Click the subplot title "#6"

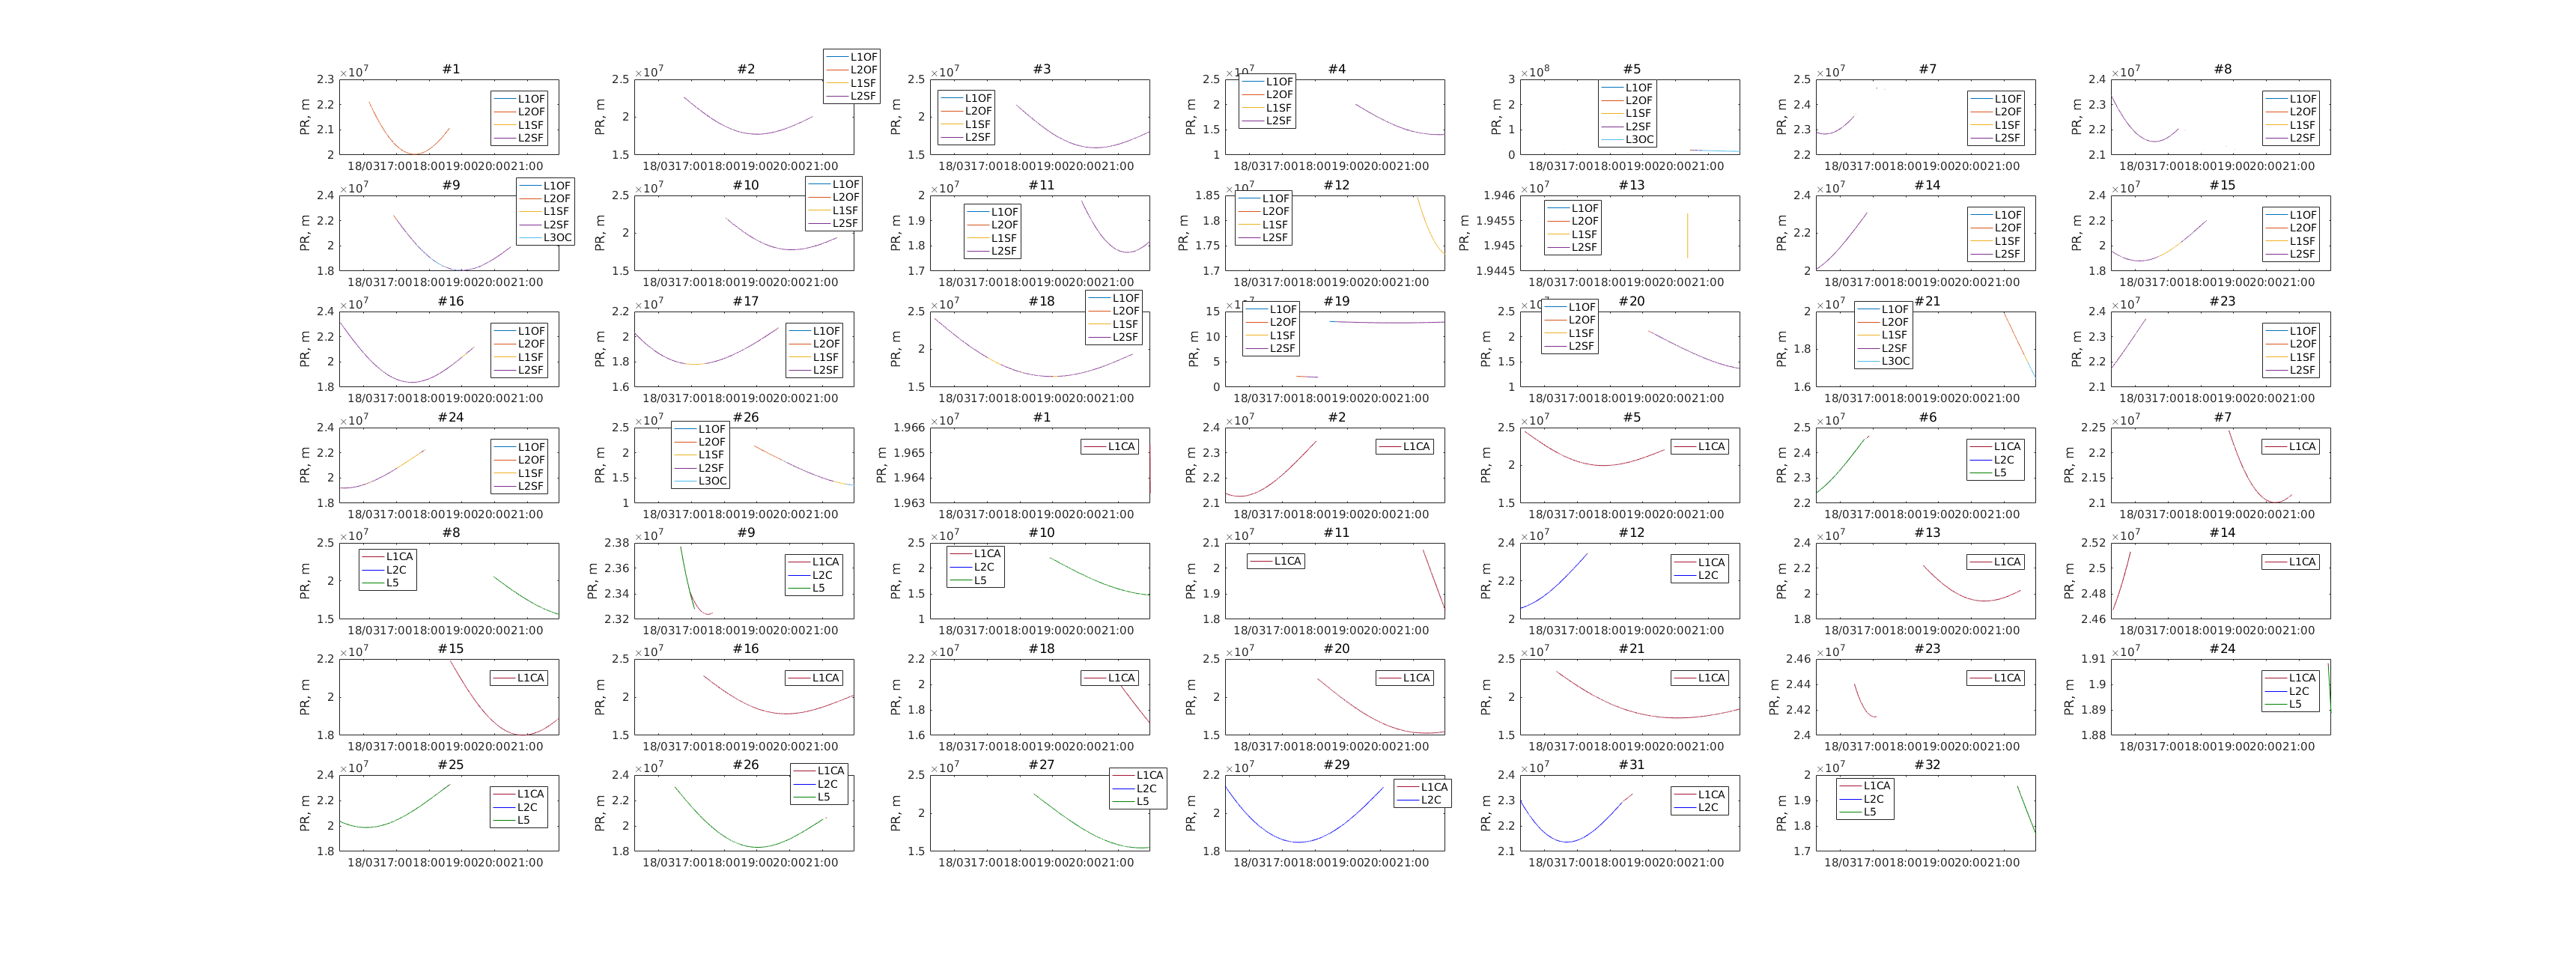click(x=1927, y=417)
